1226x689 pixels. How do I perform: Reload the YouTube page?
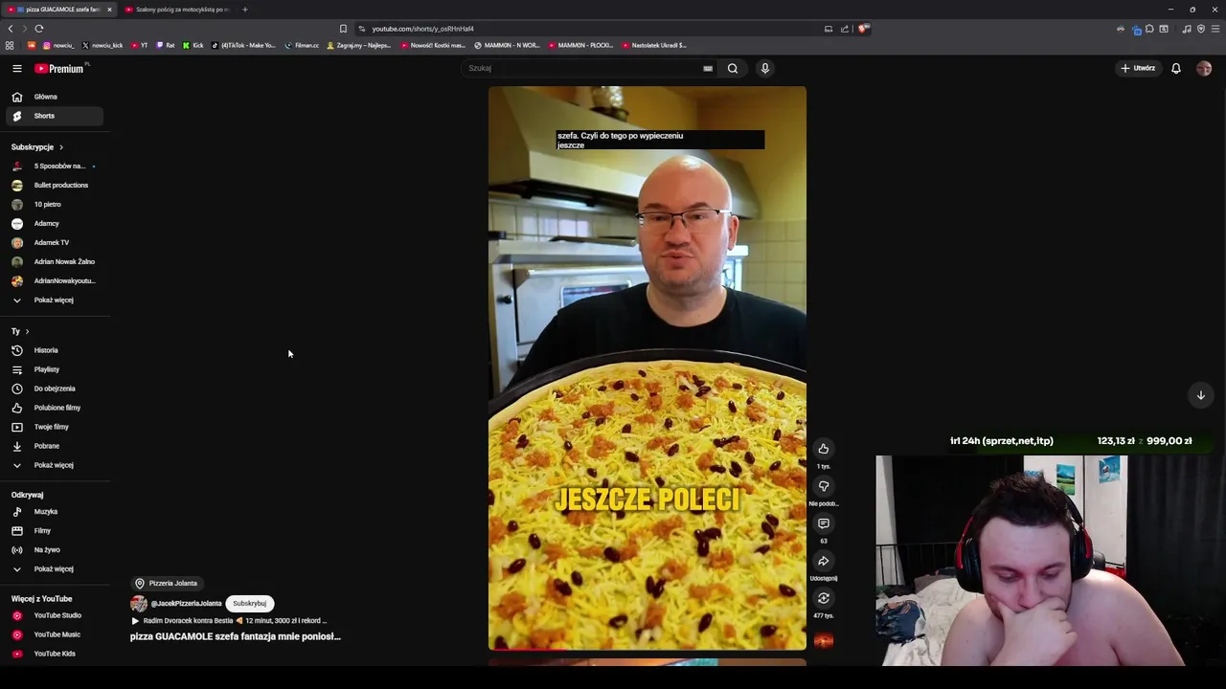click(x=38, y=29)
